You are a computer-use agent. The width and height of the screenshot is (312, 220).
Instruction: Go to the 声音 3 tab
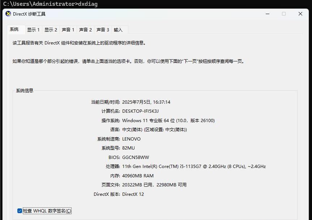click(x=103, y=30)
